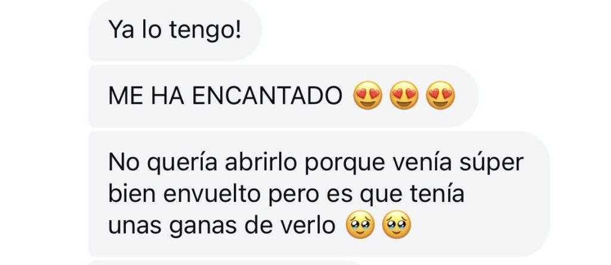Click the first heart-eyes emoji

click(x=368, y=96)
